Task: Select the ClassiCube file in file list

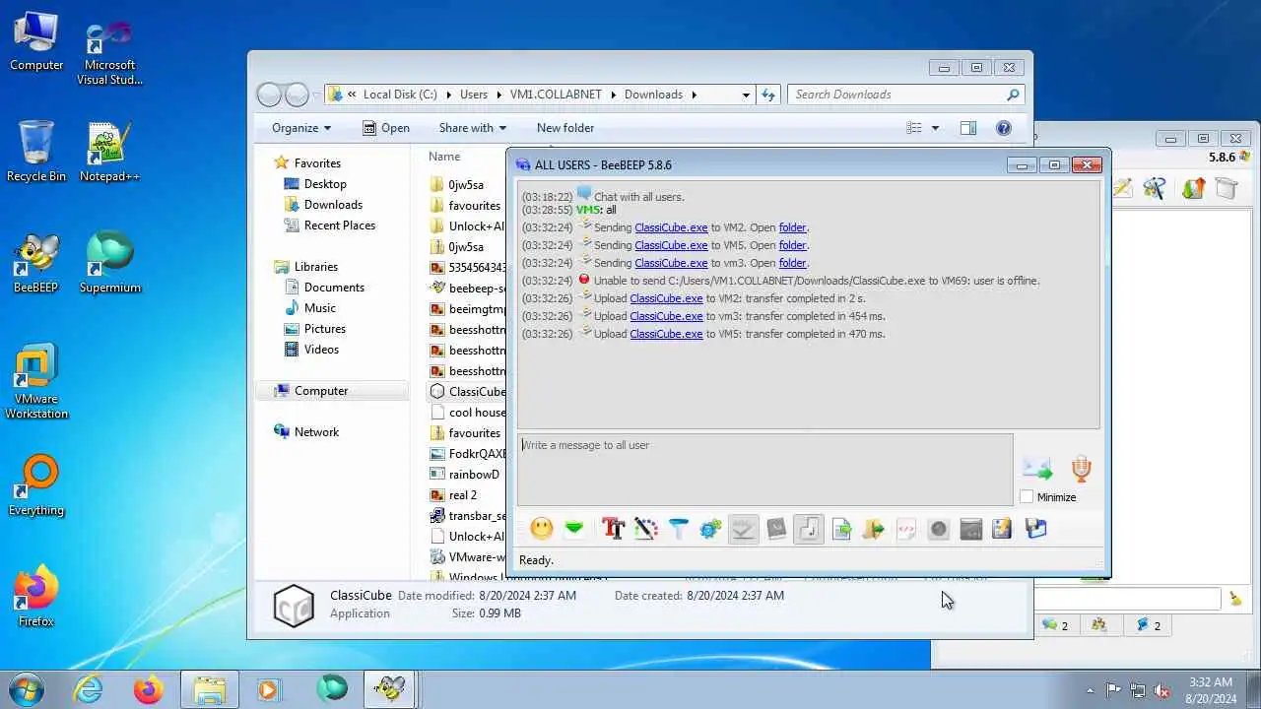Action: pos(467,392)
